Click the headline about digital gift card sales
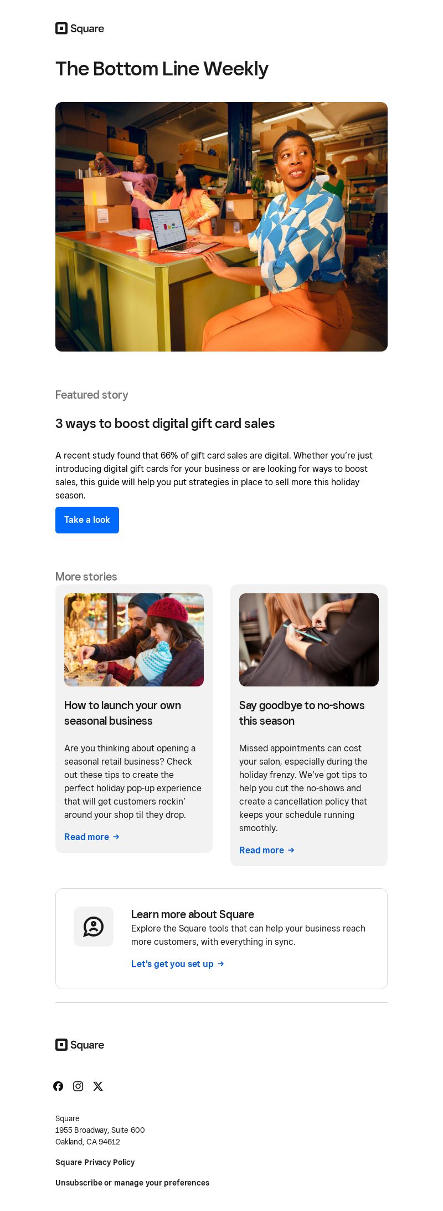The width and height of the screenshot is (443, 1211). click(165, 424)
